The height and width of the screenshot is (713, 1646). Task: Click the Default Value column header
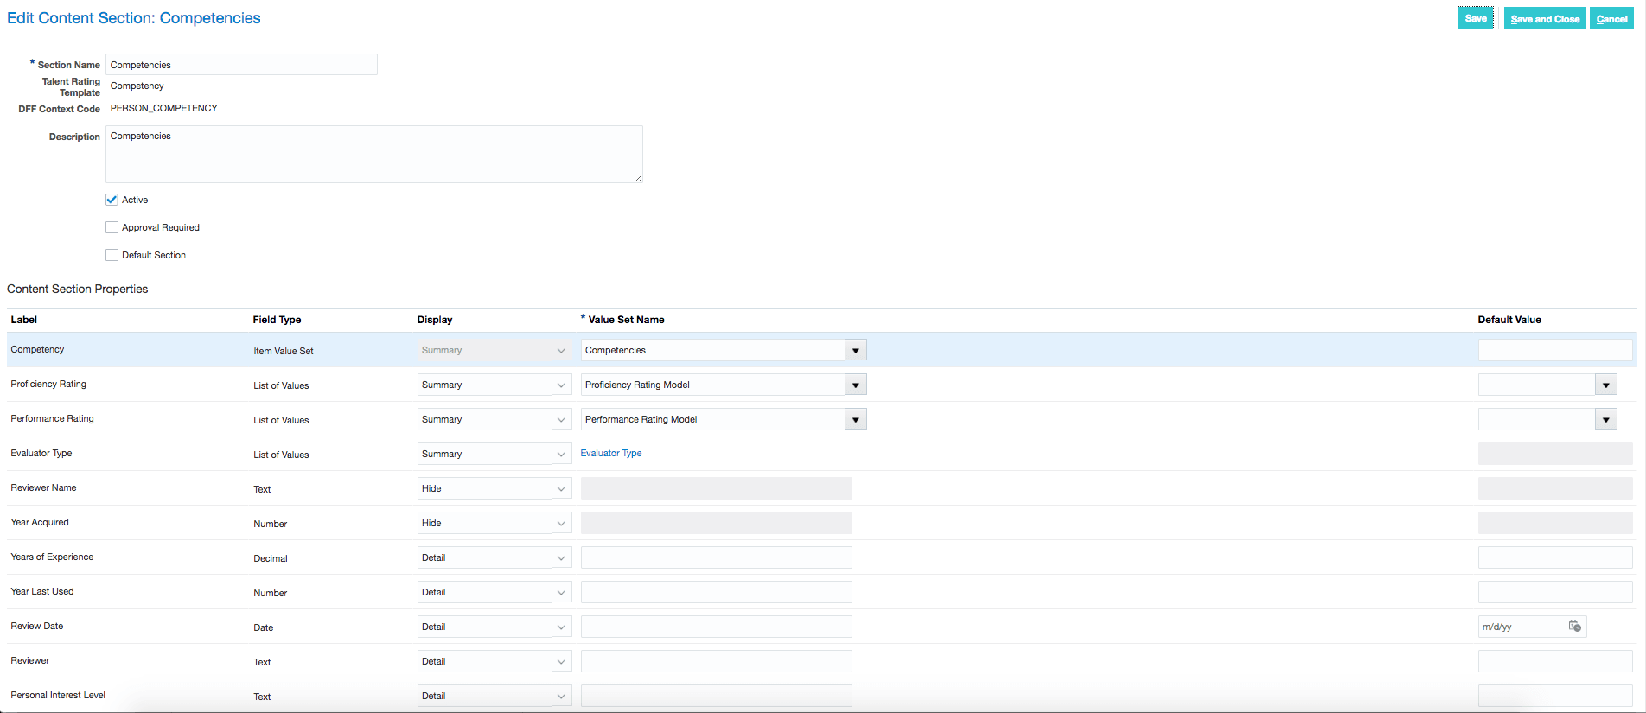point(1509,320)
